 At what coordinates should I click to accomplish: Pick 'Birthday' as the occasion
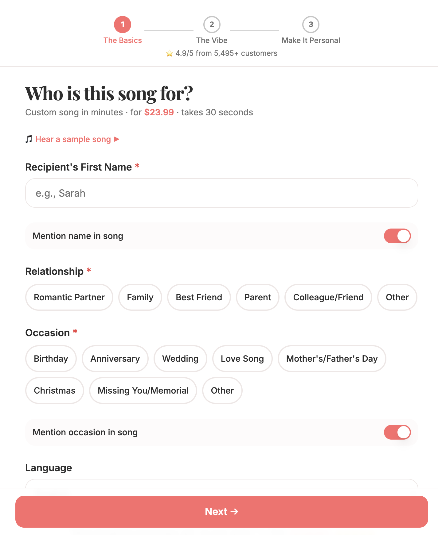coord(51,359)
